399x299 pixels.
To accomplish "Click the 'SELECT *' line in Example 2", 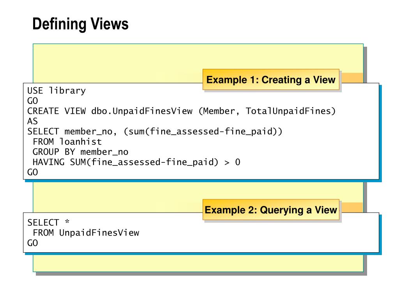I will 48,222.
